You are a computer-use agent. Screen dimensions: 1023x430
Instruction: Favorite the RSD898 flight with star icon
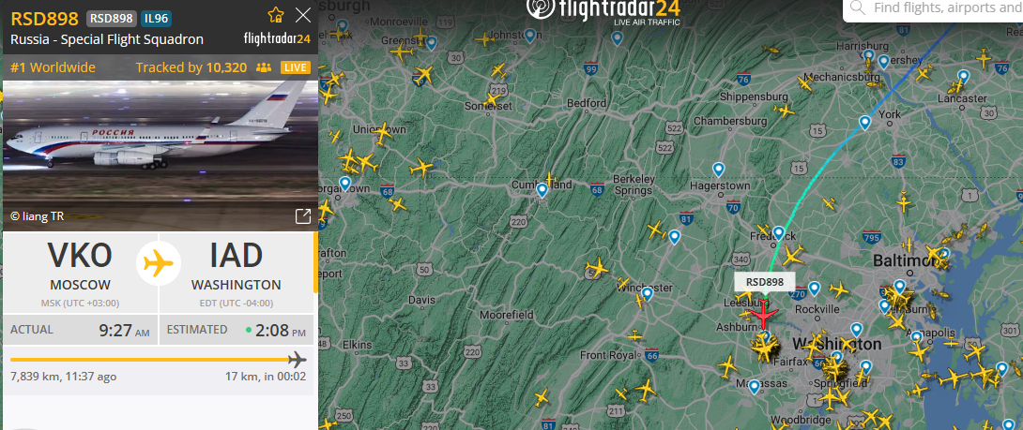pyautogui.click(x=276, y=15)
